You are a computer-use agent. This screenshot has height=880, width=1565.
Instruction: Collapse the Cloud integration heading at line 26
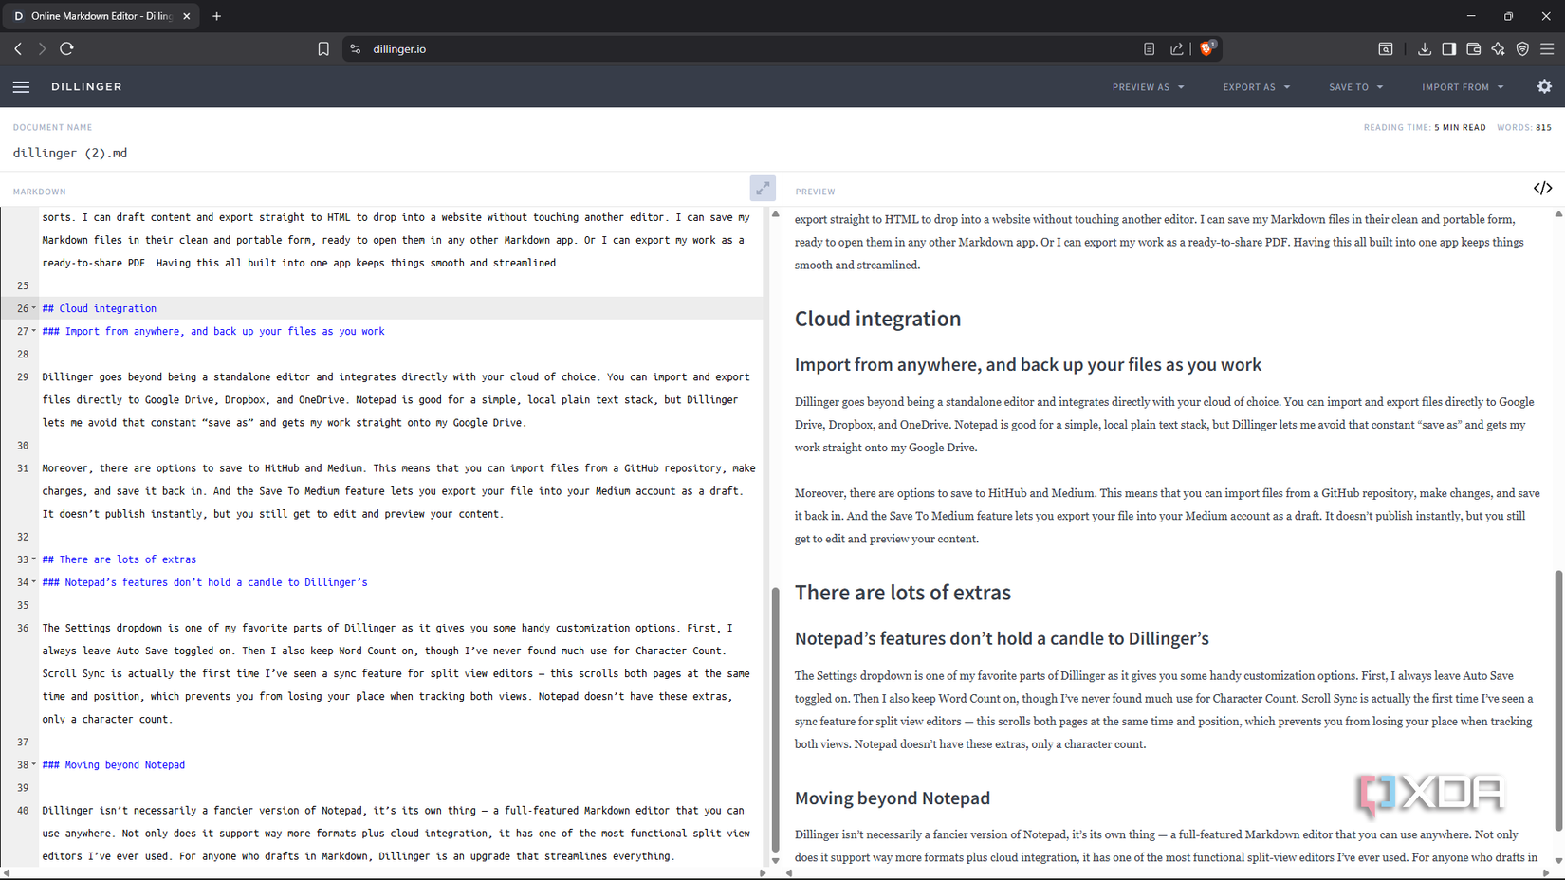[x=33, y=308]
